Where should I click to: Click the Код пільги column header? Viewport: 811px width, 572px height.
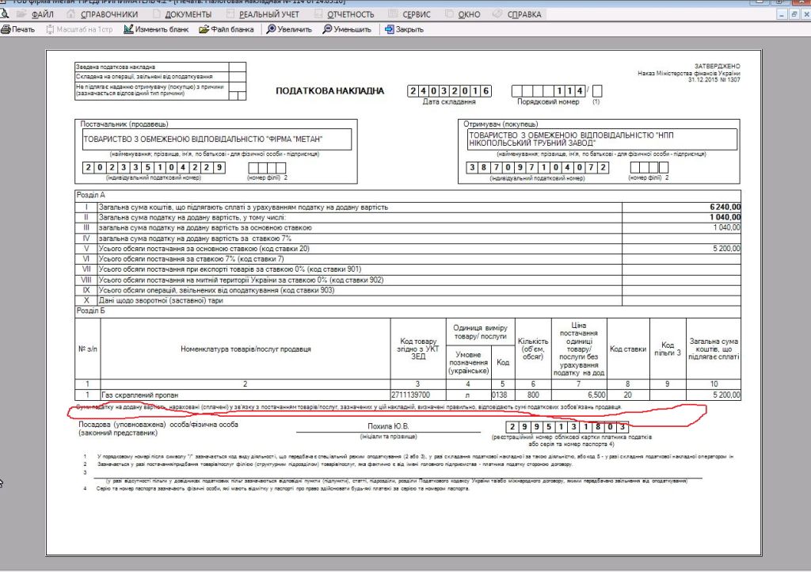tap(668, 349)
